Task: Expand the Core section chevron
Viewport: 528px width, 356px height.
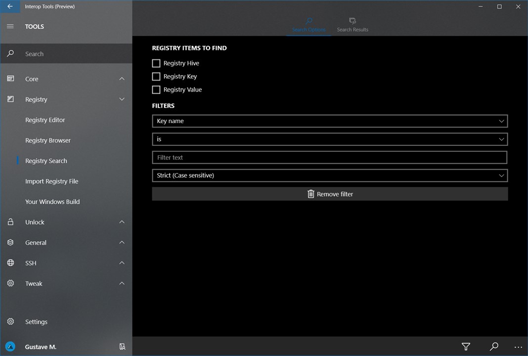Action: pos(122,79)
